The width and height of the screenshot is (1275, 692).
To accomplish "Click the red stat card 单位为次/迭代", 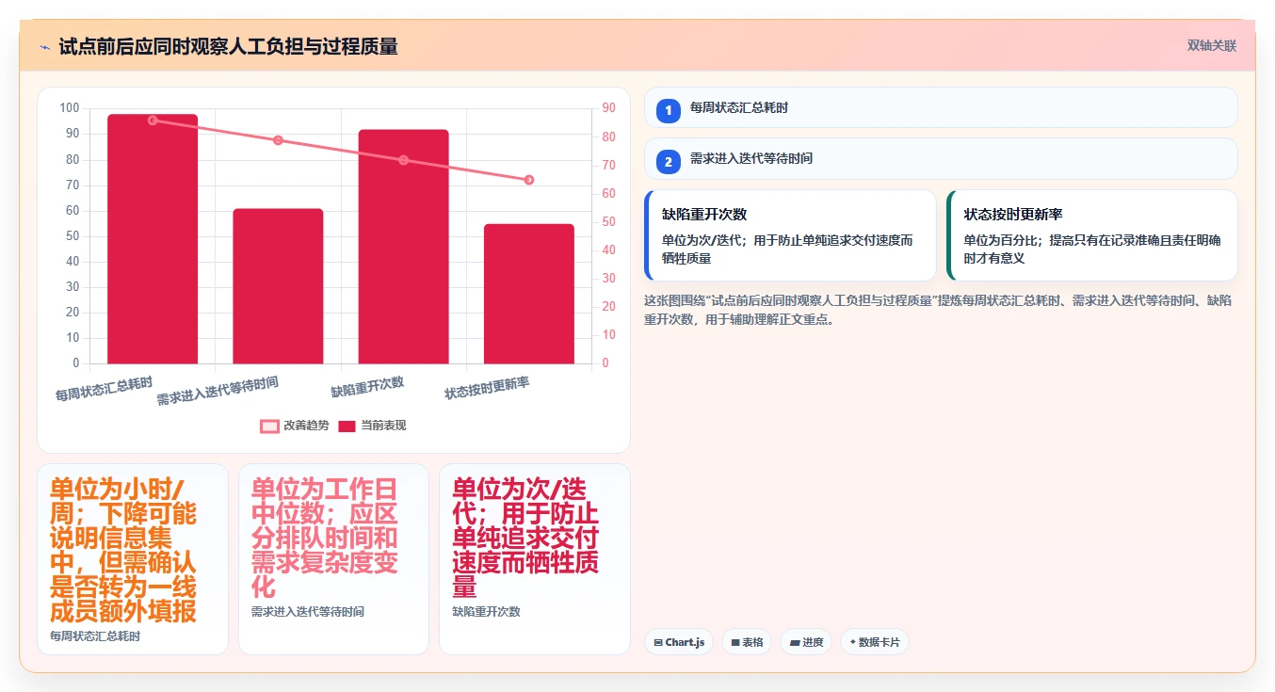I will point(535,559).
